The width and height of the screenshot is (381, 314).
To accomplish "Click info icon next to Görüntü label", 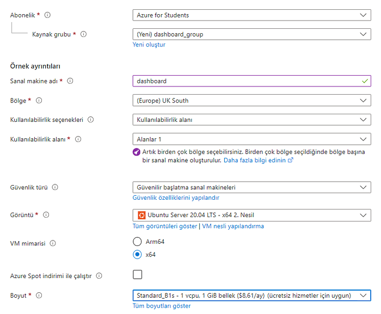I will (x=46, y=215).
